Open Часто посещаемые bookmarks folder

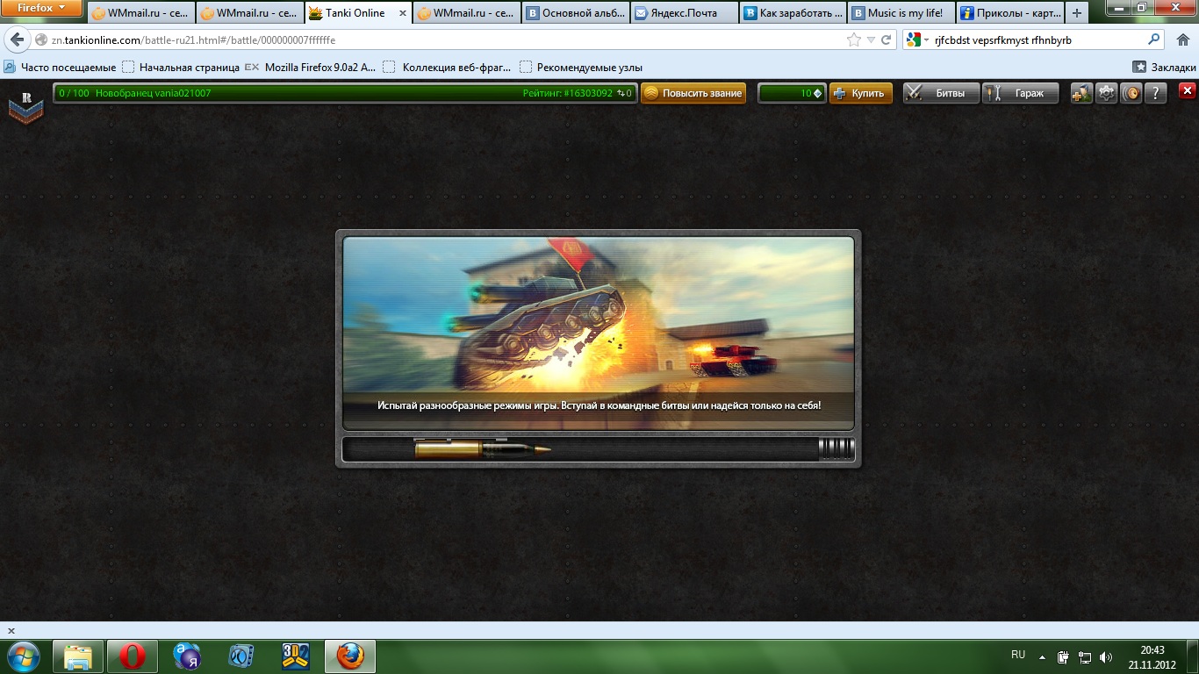pyautogui.click(x=60, y=68)
